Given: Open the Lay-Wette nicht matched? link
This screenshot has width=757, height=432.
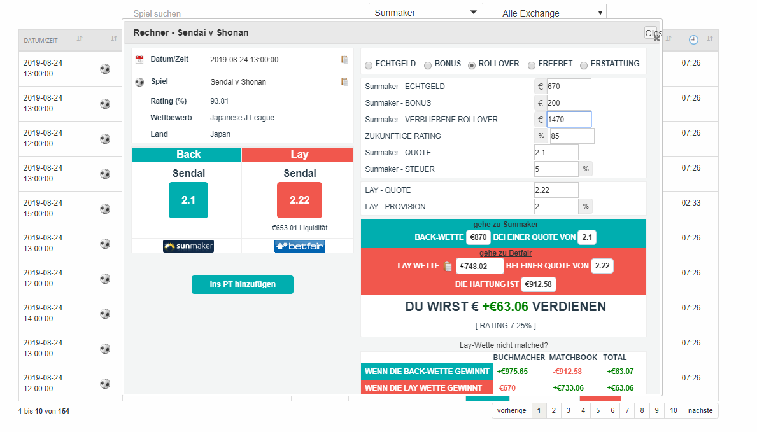Looking at the screenshot, I should (x=504, y=345).
